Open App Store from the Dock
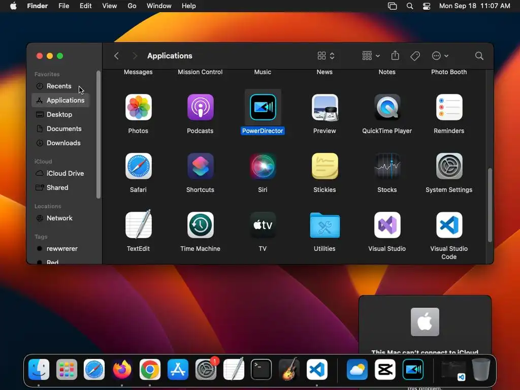Viewport: 520px width, 390px height. (x=178, y=369)
